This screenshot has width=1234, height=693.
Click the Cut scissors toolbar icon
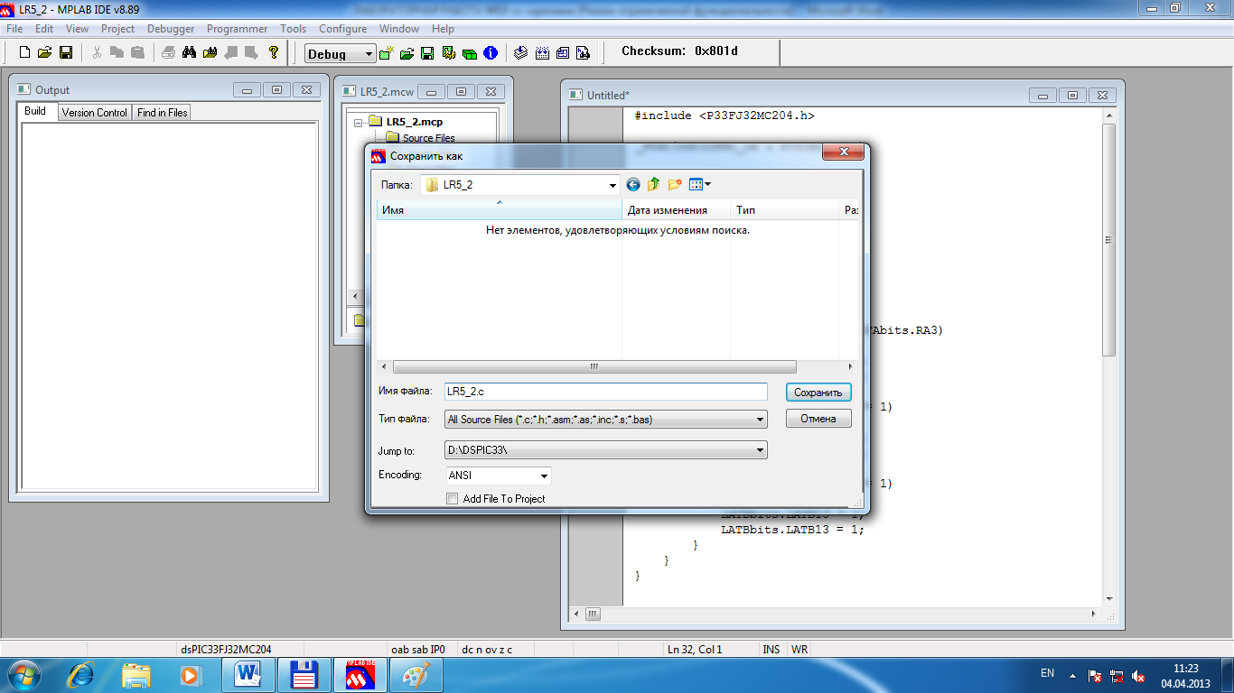click(97, 53)
